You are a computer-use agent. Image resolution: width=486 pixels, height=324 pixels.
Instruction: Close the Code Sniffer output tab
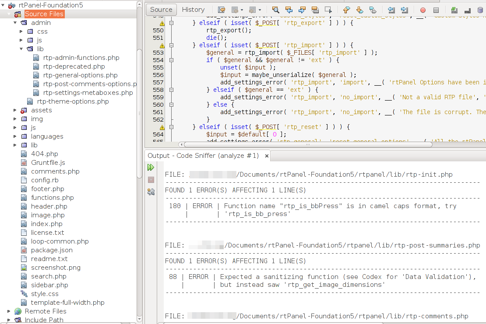pyautogui.click(x=267, y=156)
